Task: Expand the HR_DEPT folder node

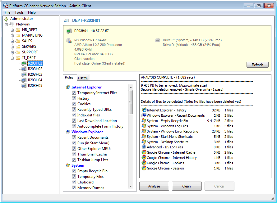Action: [12, 30]
